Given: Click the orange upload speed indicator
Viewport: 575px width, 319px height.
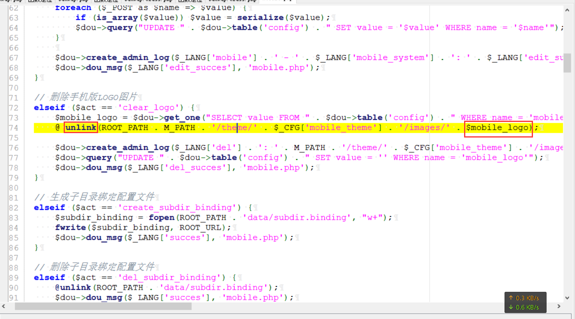Looking at the screenshot, I should pyautogui.click(x=525, y=298).
